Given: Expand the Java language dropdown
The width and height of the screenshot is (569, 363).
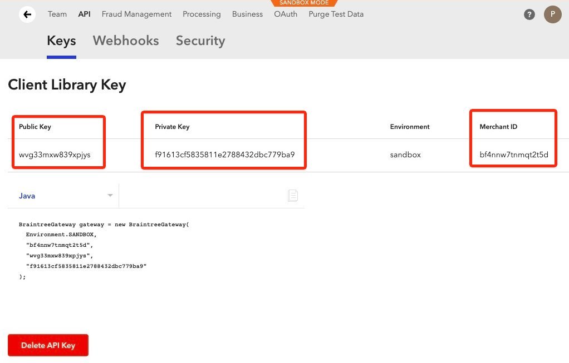Looking at the screenshot, I should [63, 196].
